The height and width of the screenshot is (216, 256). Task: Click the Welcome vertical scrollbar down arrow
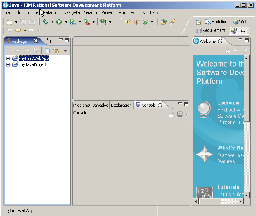(x=246, y=195)
